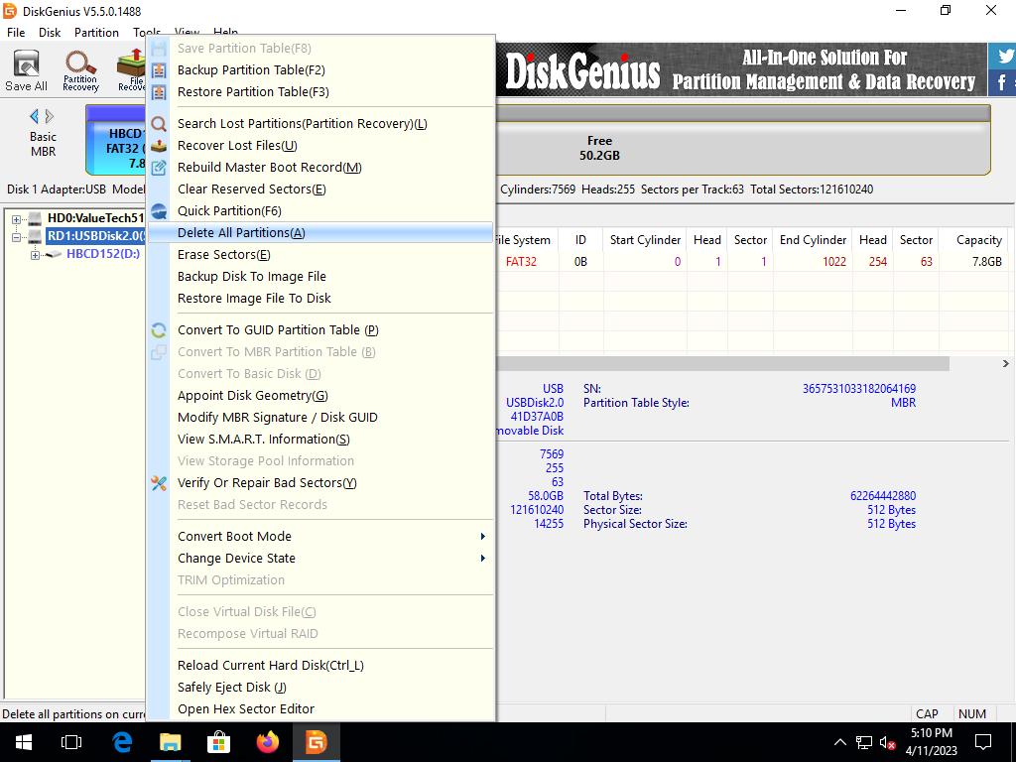Expand the HD0:ValueTech tree node
The image size is (1016, 762).
17,219
